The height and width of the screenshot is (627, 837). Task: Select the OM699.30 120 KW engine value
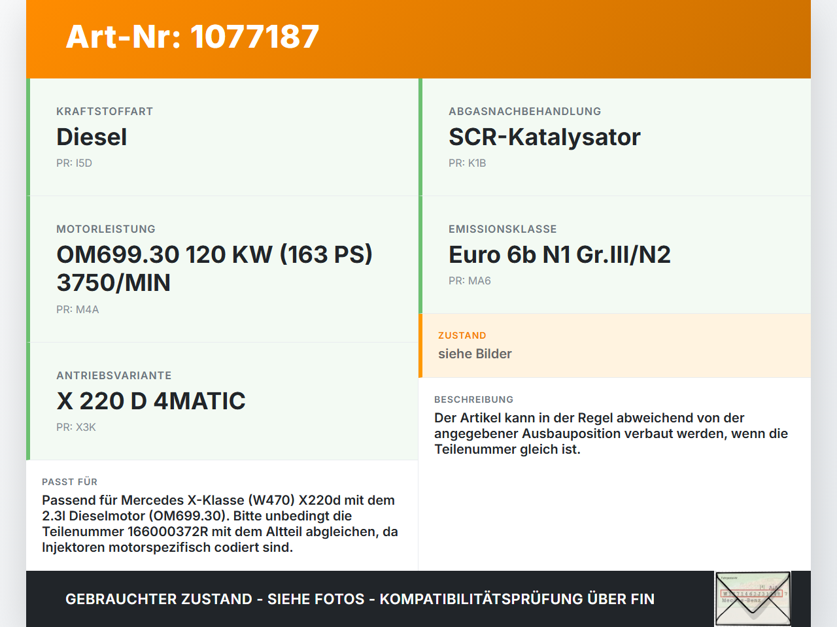pyautogui.click(x=214, y=269)
